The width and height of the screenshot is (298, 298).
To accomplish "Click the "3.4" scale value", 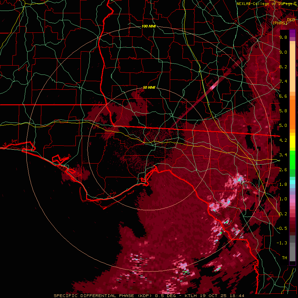I will point(283,155).
